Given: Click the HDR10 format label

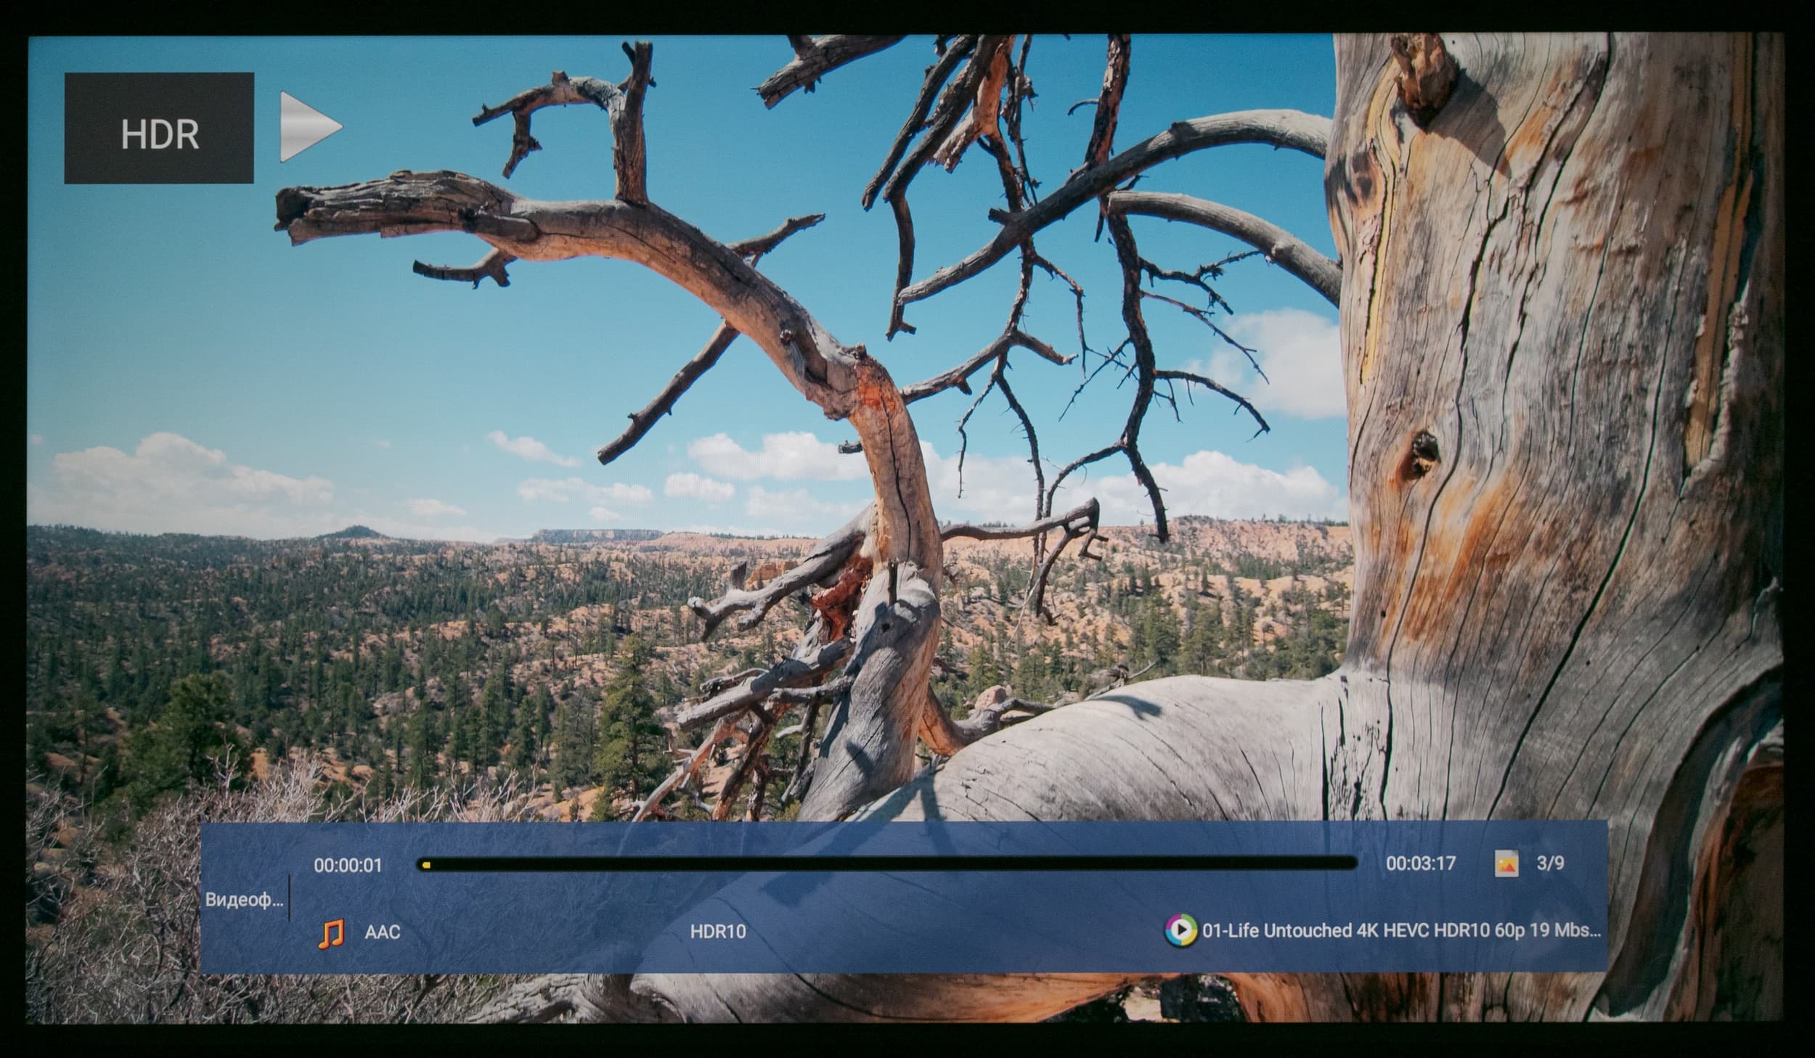Looking at the screenshot, I should [x=717, y=932].
